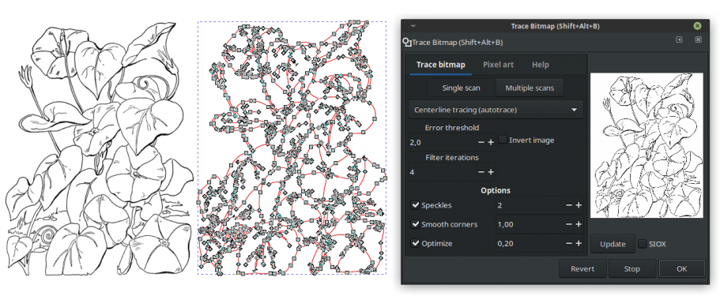Open the Centerline tracing method dropdown
Image resolution: width=720 pixels, height=296 pixels.
point(496,110)
